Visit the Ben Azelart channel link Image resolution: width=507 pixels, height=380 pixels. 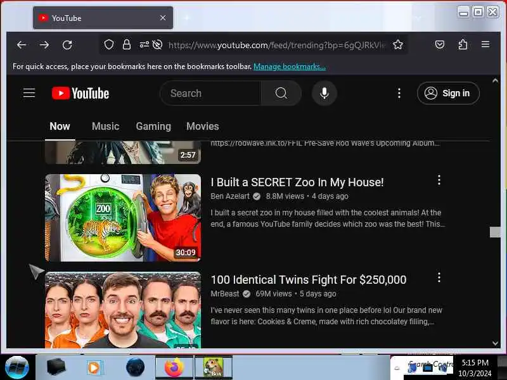[x=230, y=196]
